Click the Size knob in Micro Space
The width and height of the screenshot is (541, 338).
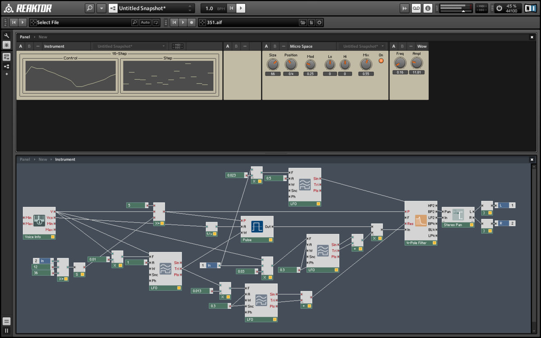273,64
